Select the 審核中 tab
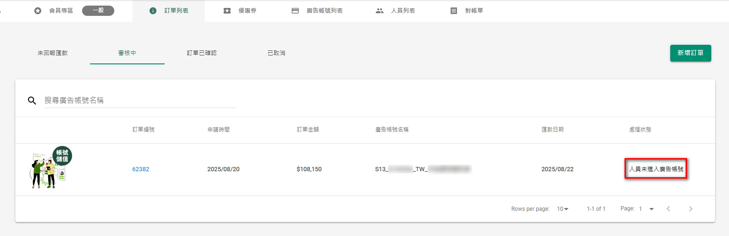Viewport: 729px width, 236px height. pos(127,53)
